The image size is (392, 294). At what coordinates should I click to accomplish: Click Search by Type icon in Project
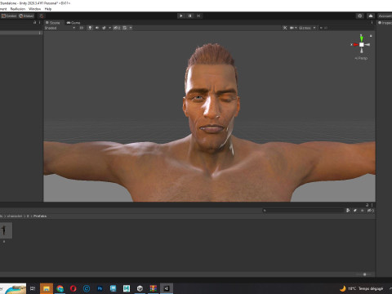point(348,211)
